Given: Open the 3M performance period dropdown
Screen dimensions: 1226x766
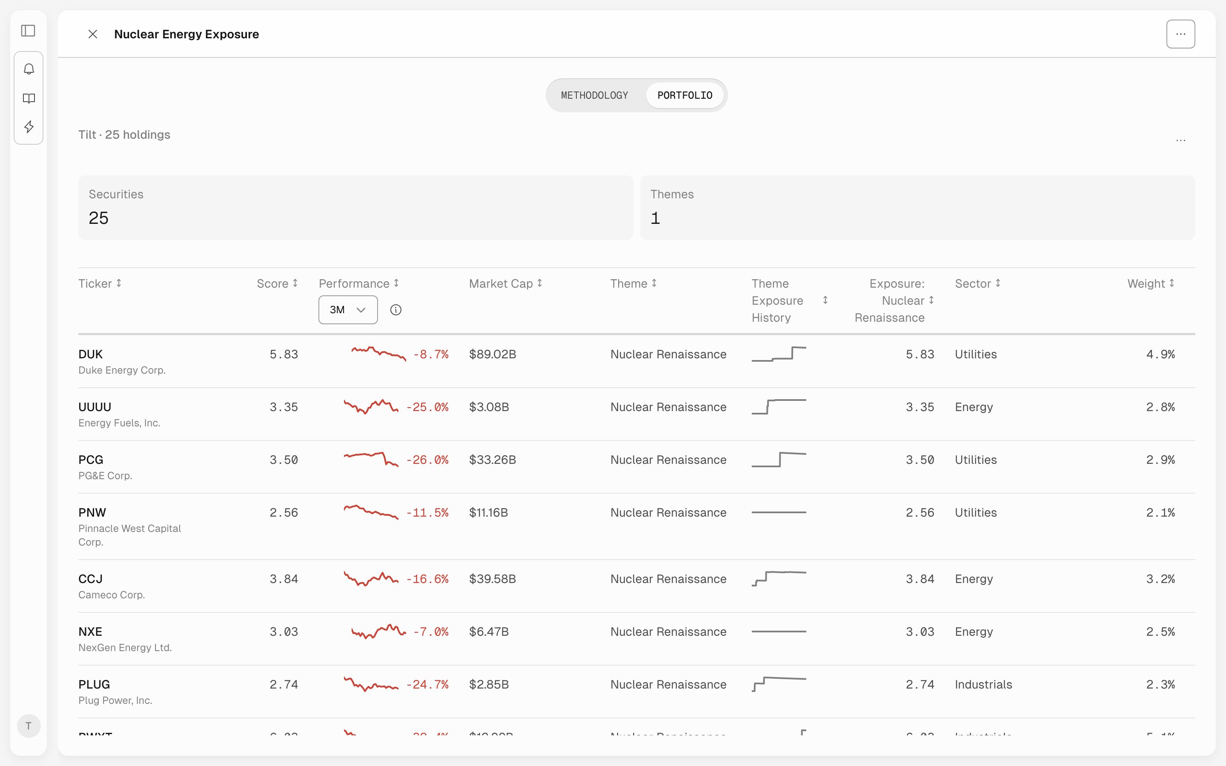Looking at the screenshot, I should point(347,309).
